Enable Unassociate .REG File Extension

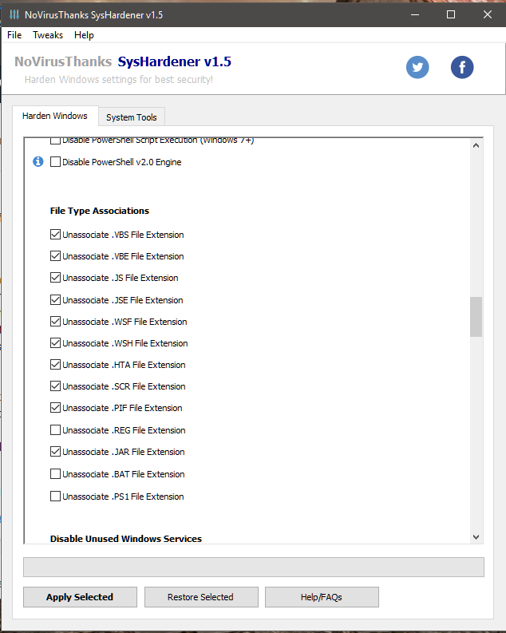(x=55, y=430)
